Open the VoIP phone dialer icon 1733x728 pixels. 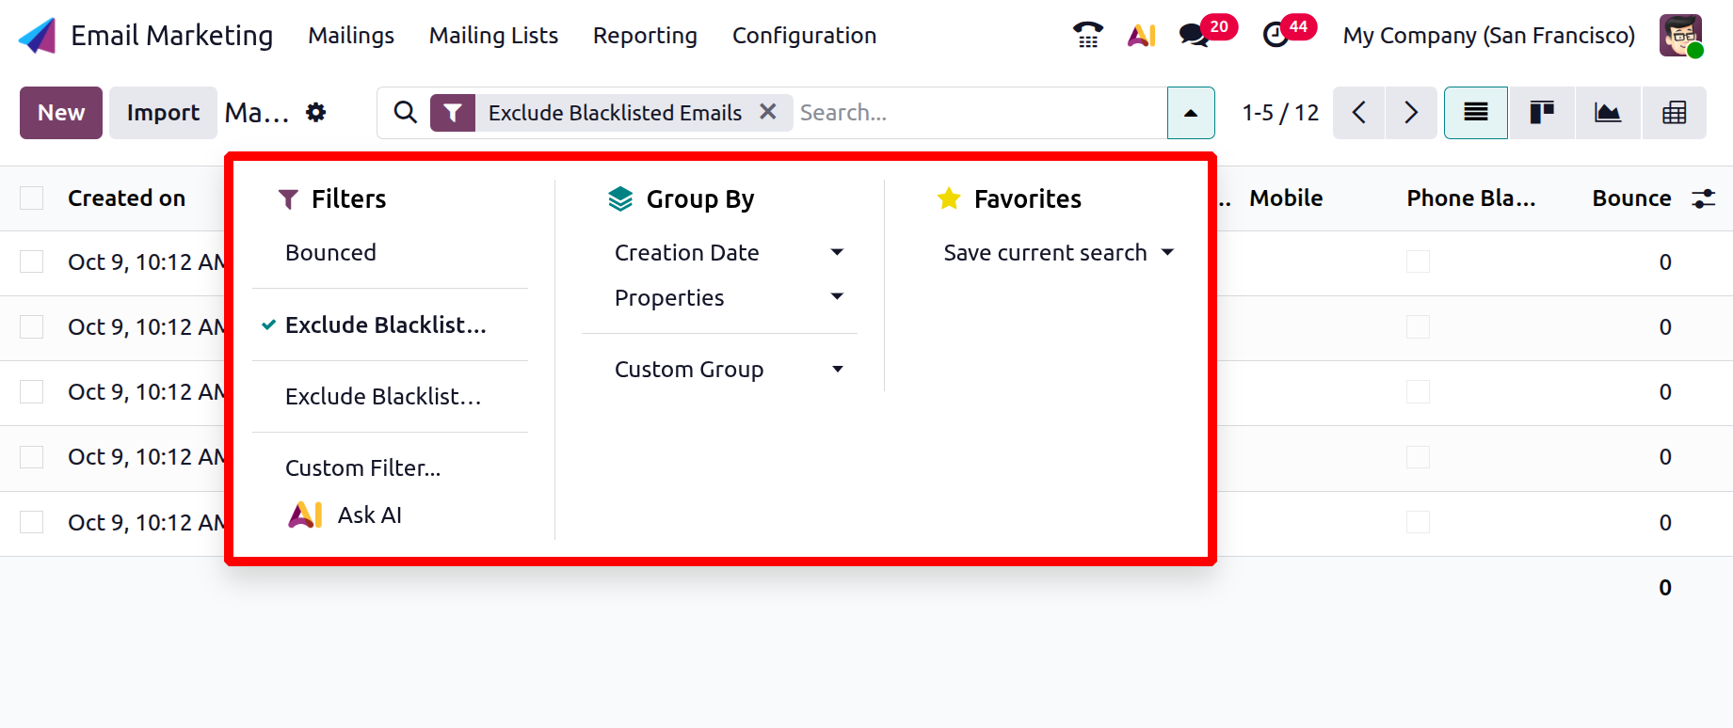tap(1087, 36)
